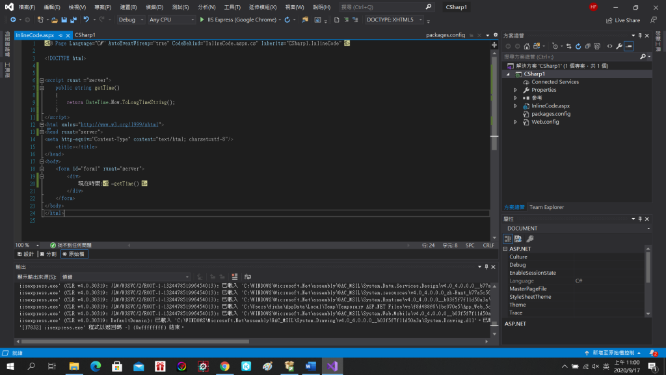Open the Debug configuration dropdown
The width and height of the screenshot is (666, 375).
[x=130, y=20]
